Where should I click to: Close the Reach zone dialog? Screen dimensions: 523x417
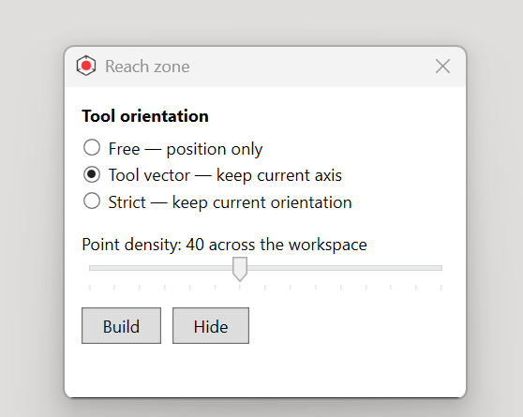(x=442, y=66)
